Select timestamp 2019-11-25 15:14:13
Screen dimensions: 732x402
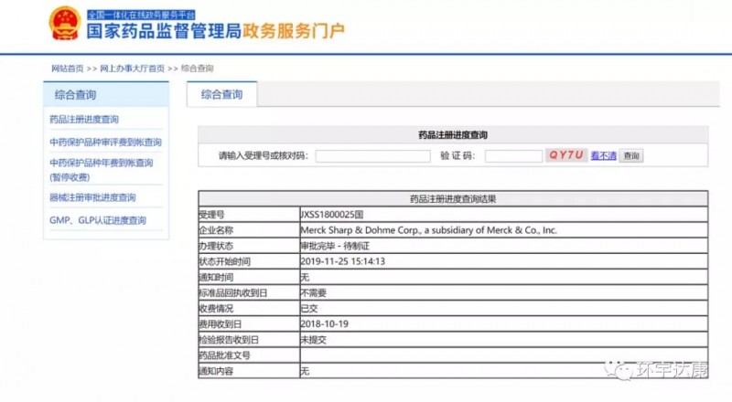tap(342, 261)
